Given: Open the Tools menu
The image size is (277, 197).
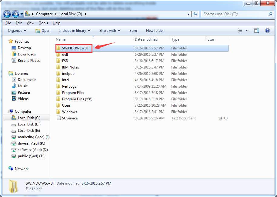Looking at the screenshot, I should tap(43, 23).
